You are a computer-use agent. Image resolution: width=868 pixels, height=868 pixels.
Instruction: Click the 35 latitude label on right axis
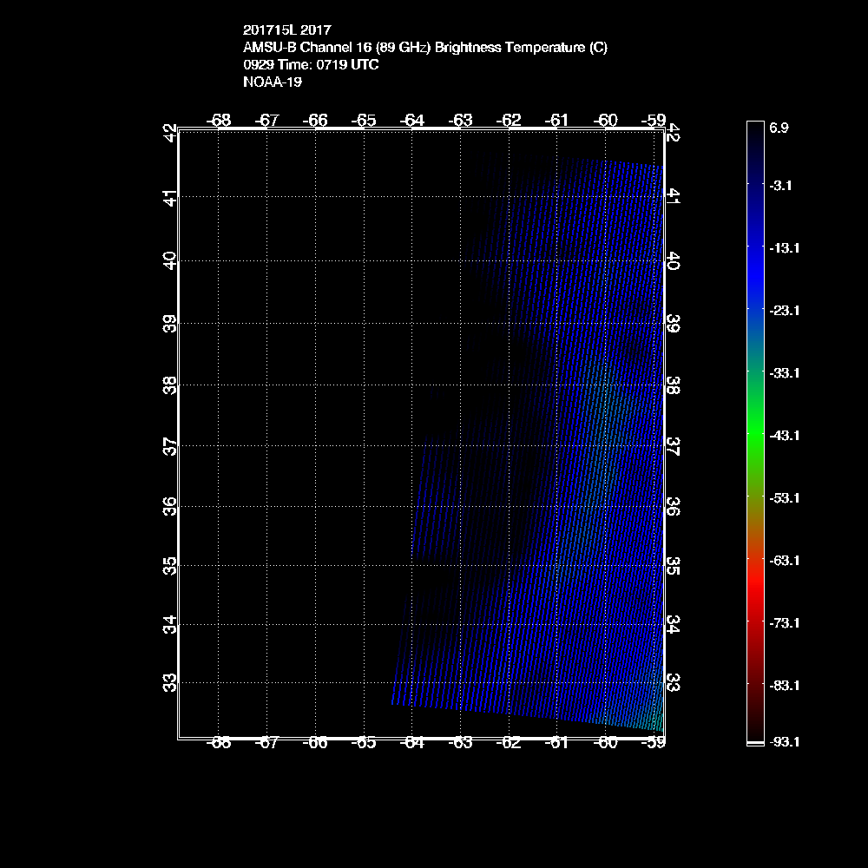[672, 566]
